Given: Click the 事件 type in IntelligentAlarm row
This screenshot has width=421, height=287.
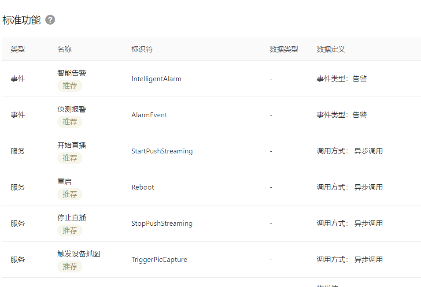Looking at the screenshot, I should click(x=18, y=79).
